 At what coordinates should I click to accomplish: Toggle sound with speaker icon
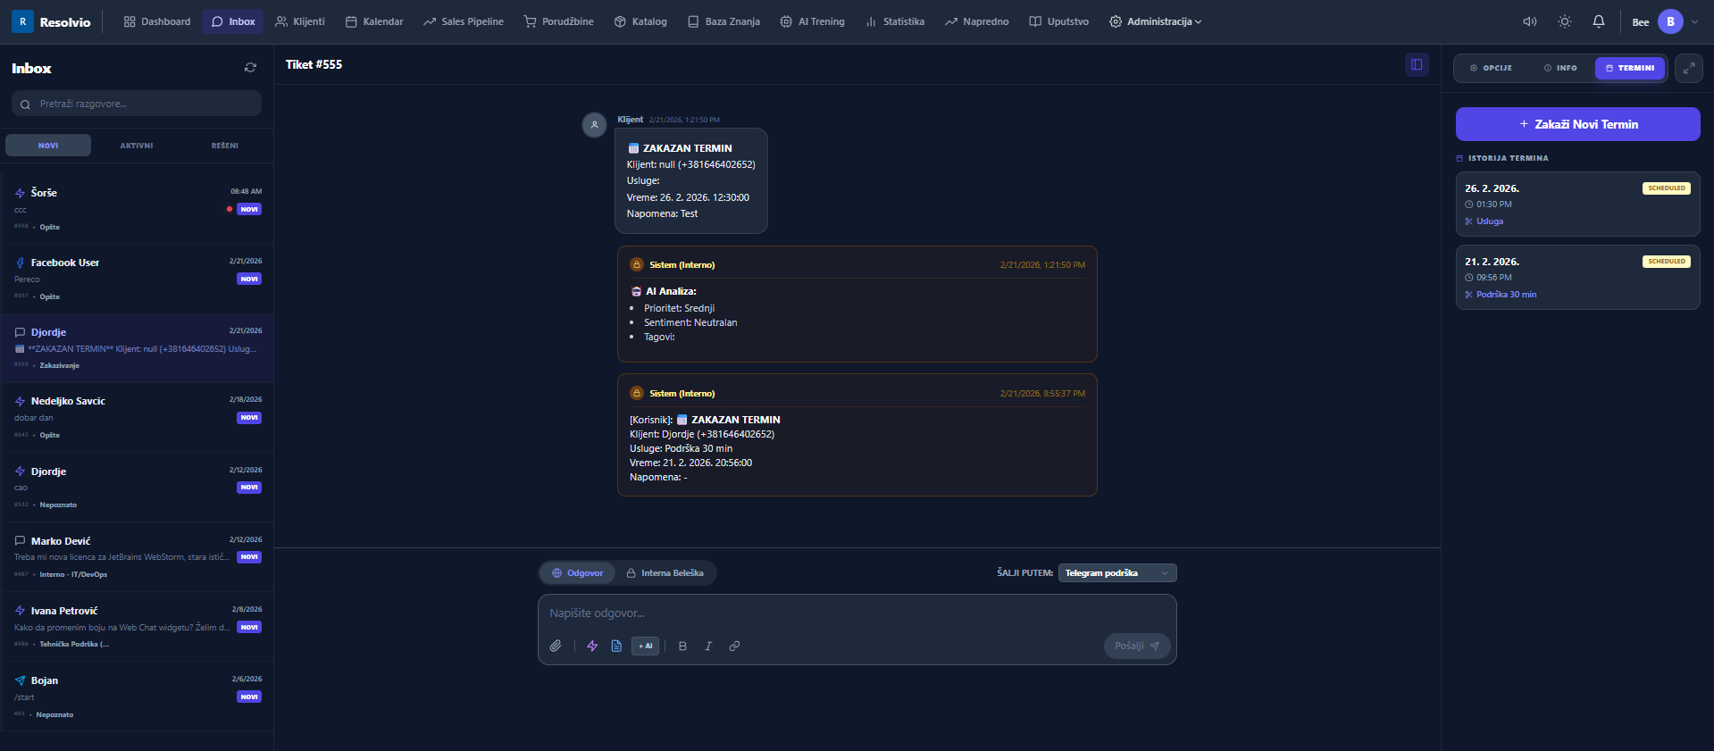click(1530, 21)
